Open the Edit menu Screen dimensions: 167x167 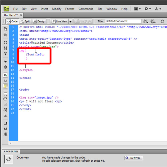pyautogui.click(x=24, y=9)
